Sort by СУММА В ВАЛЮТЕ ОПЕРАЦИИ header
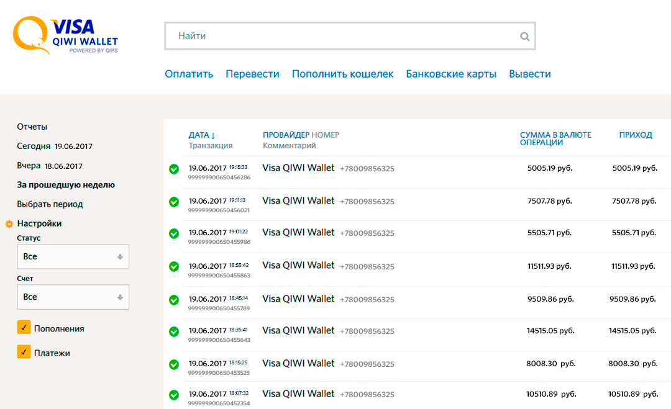Viewport: 671px width, 409px height. [x=555, y=138]
